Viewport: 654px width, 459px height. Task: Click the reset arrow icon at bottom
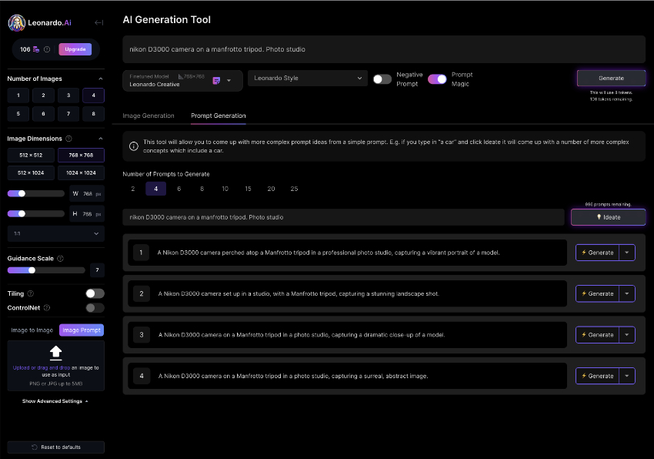click(35, 447)
